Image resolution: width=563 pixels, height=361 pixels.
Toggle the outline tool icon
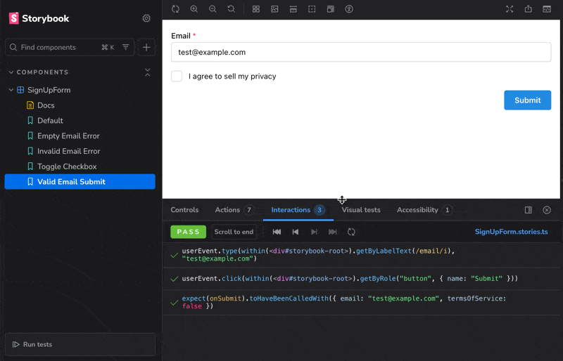point(312,9)
